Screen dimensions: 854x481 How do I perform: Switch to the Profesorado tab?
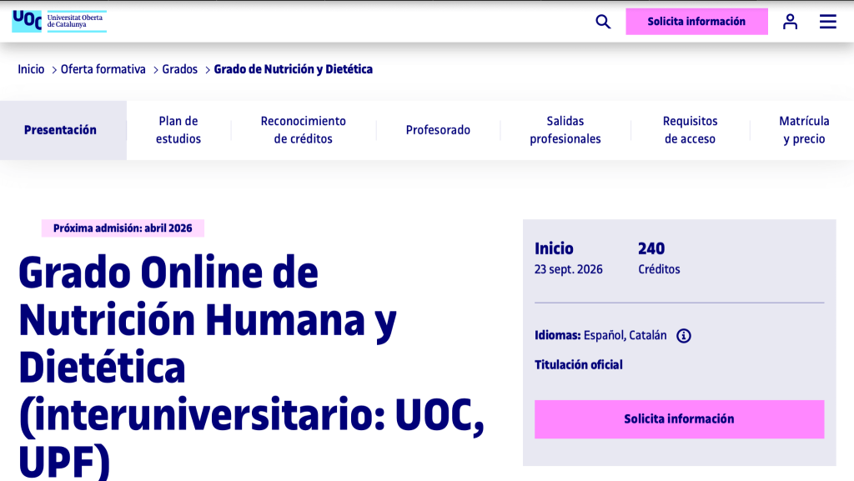click(438, 130)
